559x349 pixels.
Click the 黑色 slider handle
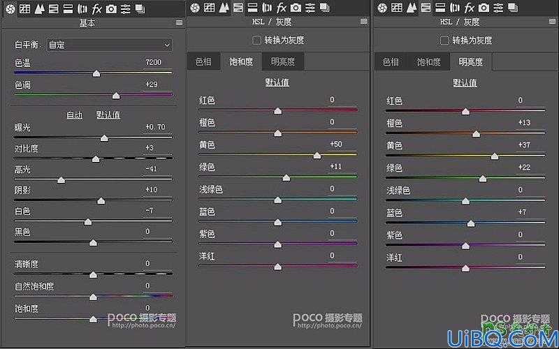tap(93, 242)
